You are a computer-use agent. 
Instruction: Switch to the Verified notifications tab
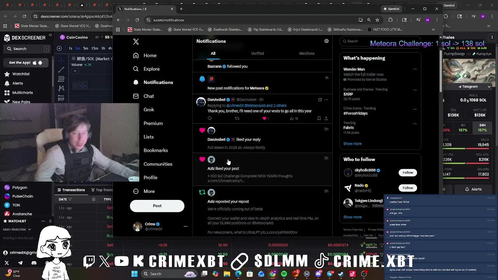[257, 53]
